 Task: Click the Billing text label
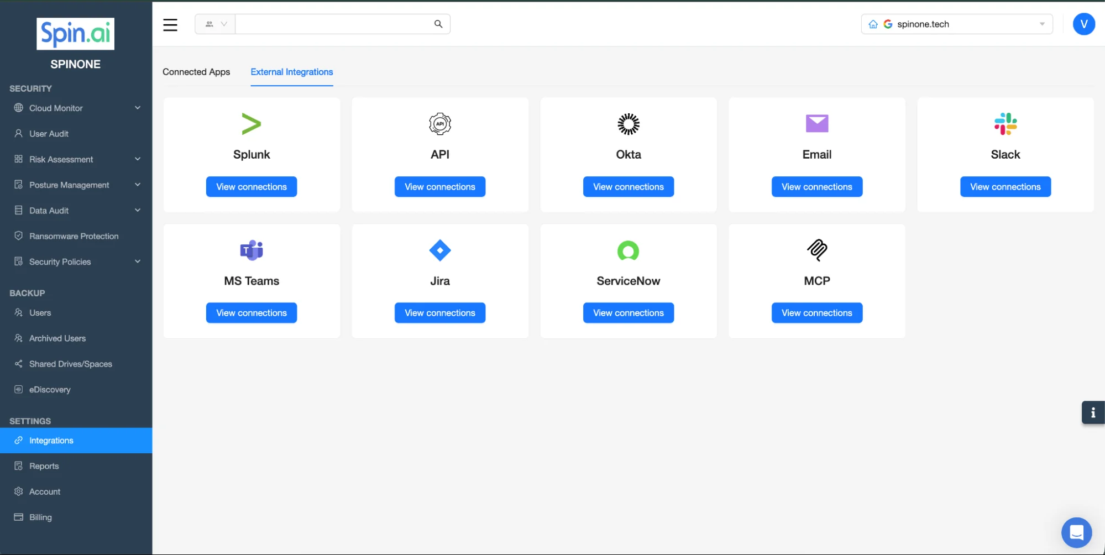pos(40,517)
